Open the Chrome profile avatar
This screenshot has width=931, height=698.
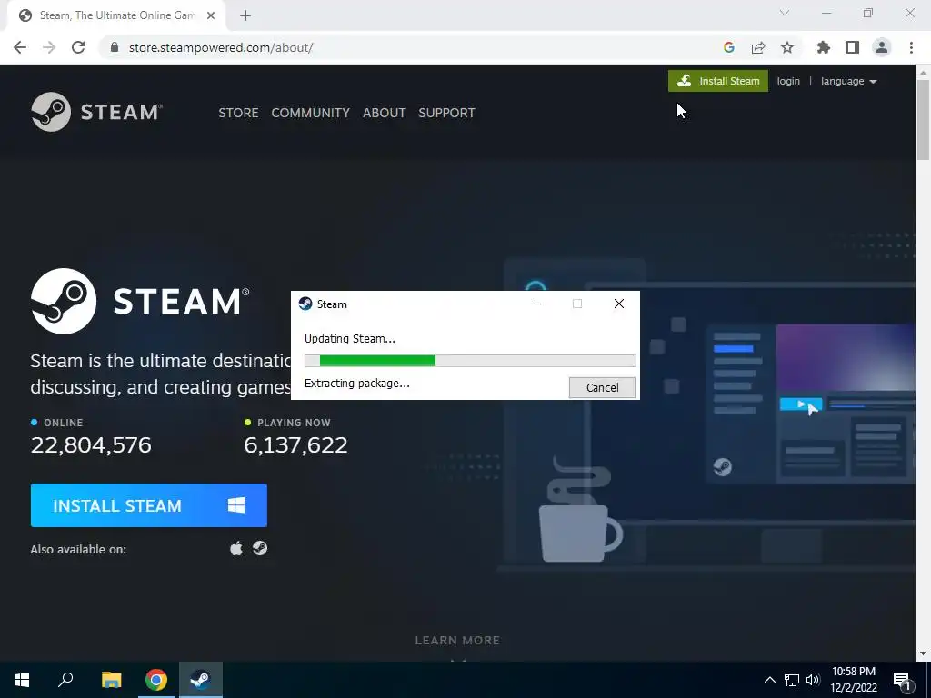[x=882, y=47]
